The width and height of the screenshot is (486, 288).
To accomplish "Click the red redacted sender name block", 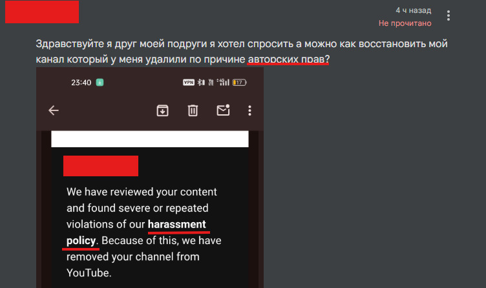I will pyautogui.click(x=42, y=12).
